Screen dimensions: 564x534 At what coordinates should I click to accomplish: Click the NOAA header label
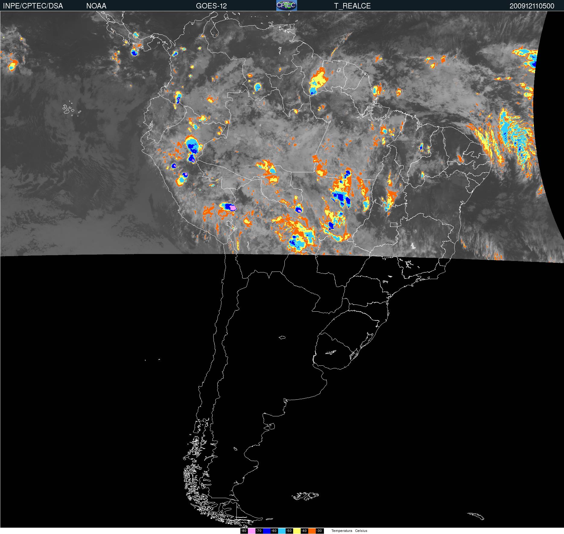point(96,6)
